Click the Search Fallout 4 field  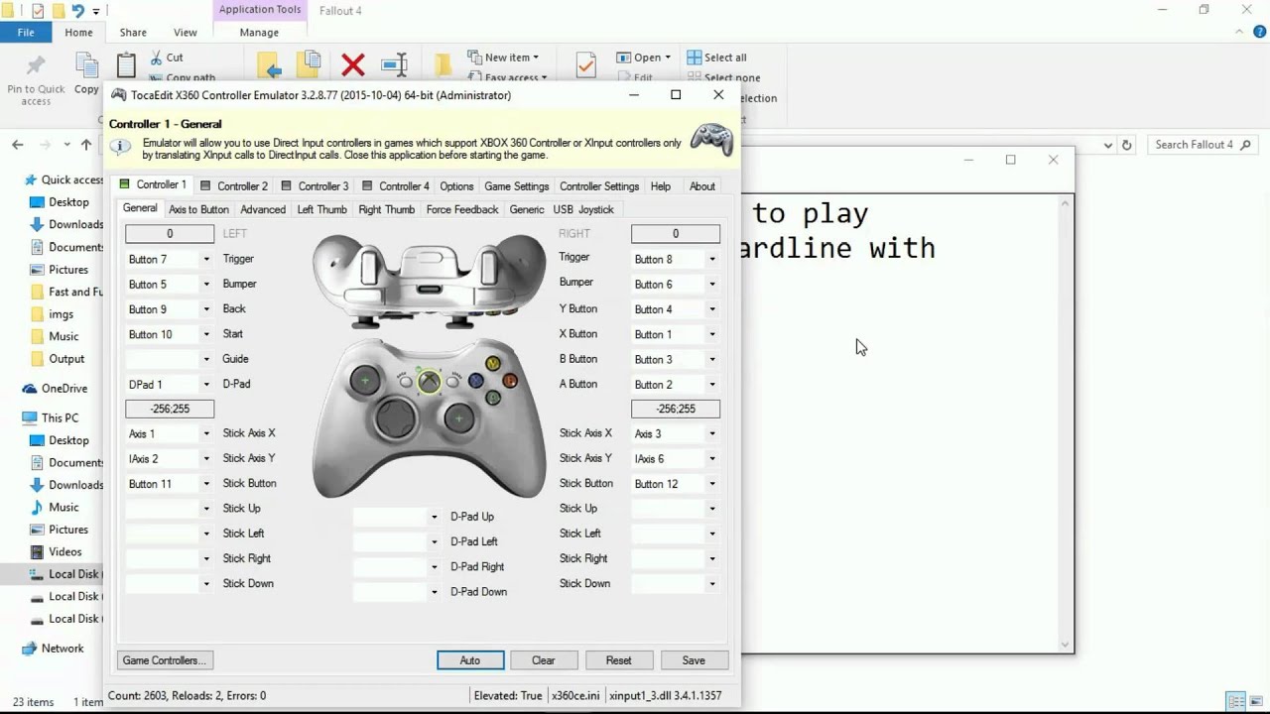click(1204, 145)
